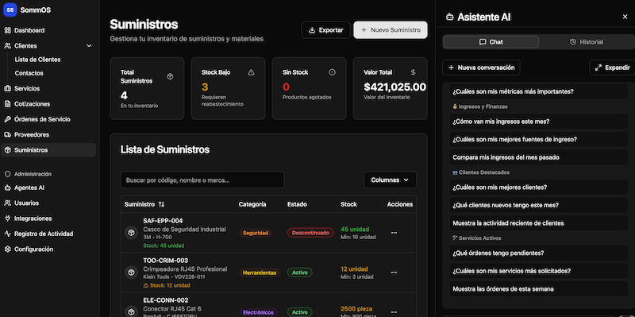
Task: Click the Herramientas category badge
Action: (x=260, y=273)
